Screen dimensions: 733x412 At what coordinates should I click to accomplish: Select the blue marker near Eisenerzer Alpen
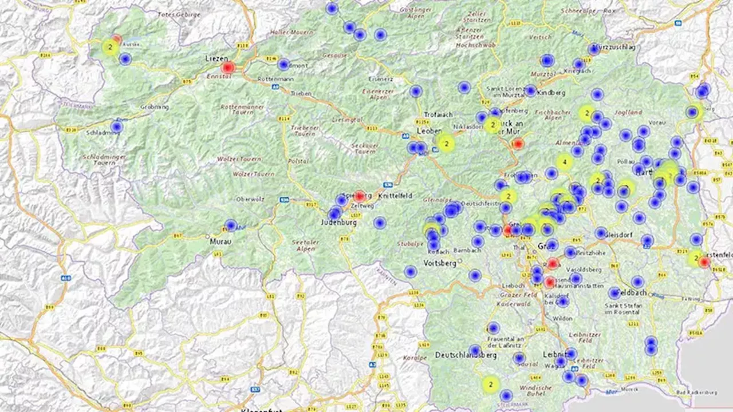click(416, 92)
